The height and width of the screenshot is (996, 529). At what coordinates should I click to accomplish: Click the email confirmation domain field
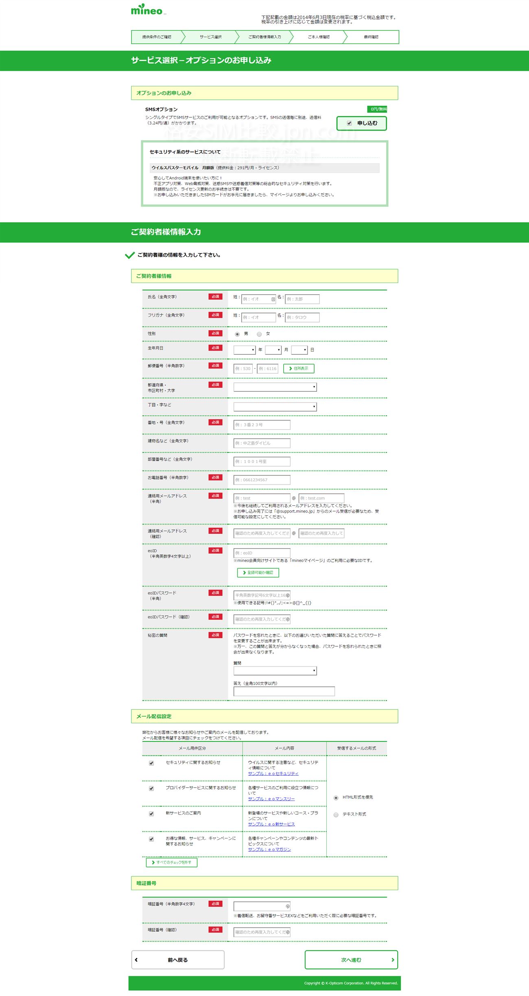click(x=321, y=533)
